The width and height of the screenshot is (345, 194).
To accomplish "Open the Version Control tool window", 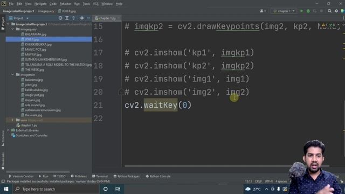I will [21, 176].
